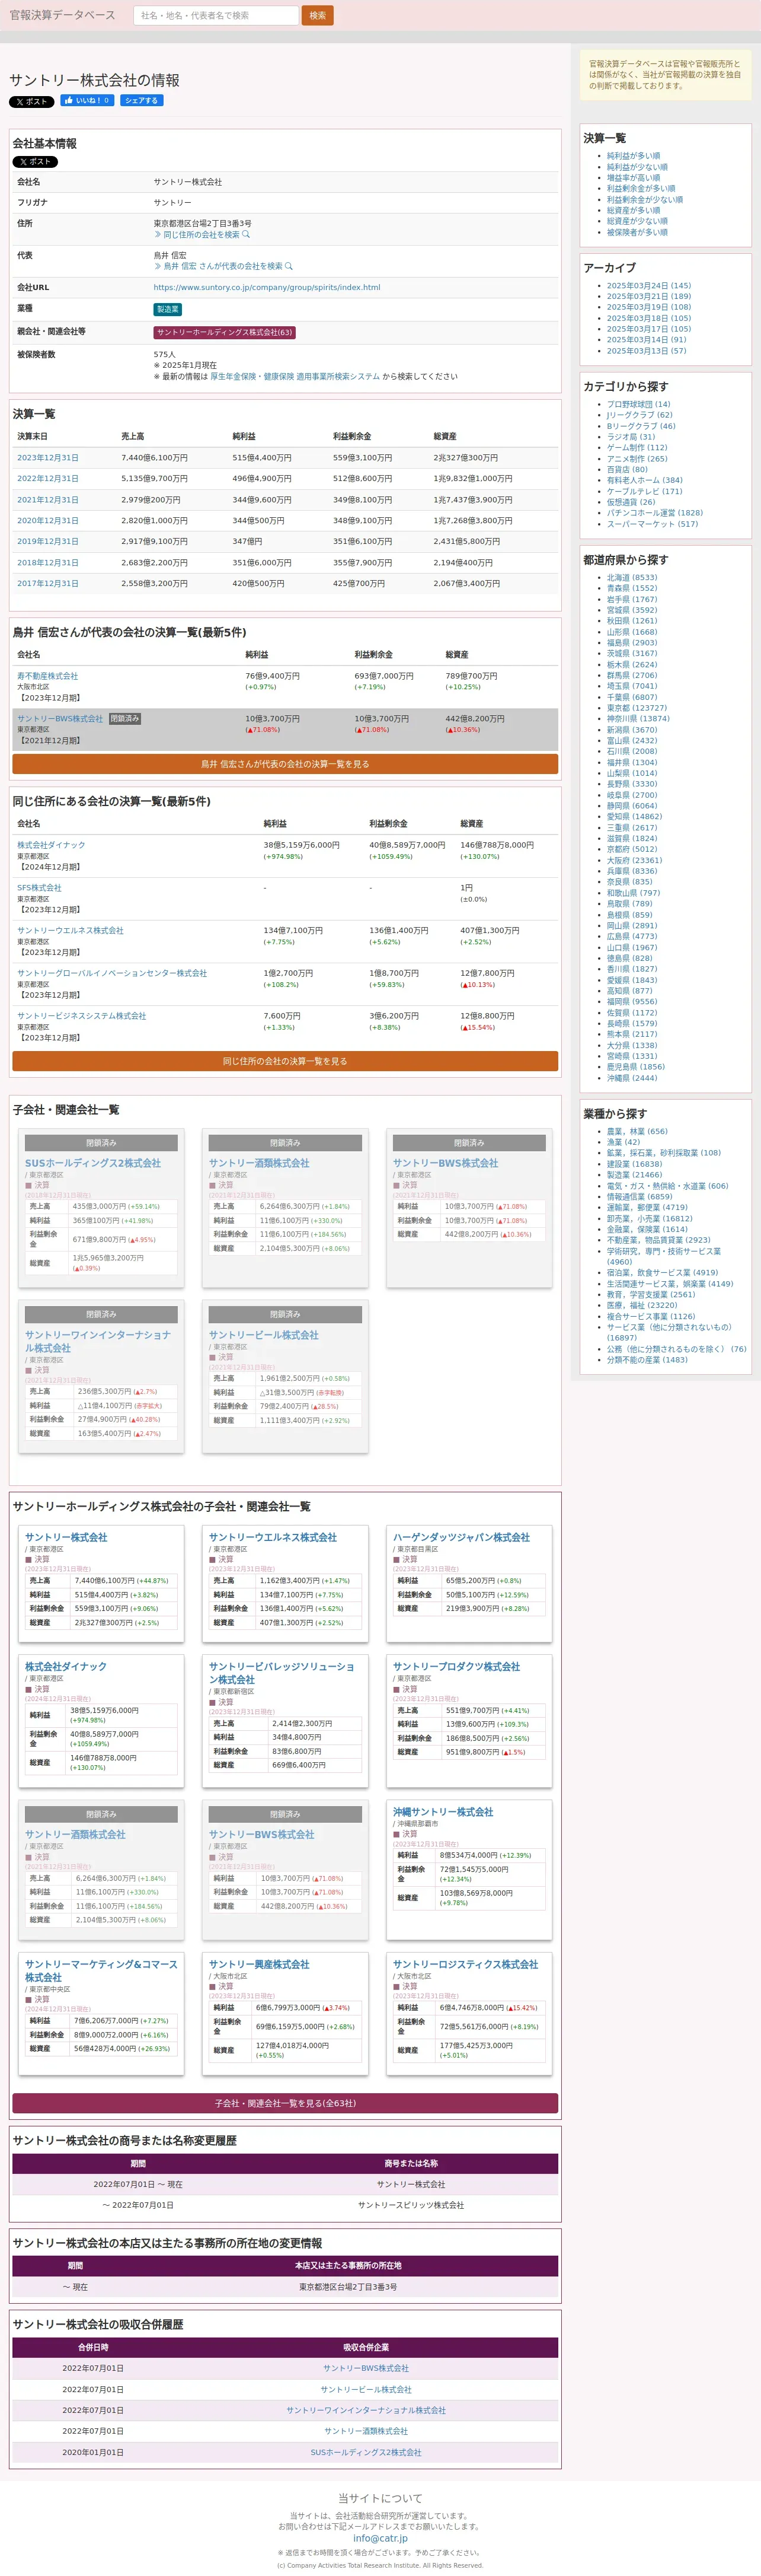Open the 2023年12月31日 row in 決算一覧
This screenshot has height=2576, width=761.
point(48,458)
